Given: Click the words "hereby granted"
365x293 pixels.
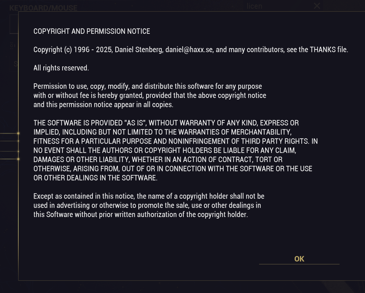Looking at the screenshot, I should click(x=120, y=95).
